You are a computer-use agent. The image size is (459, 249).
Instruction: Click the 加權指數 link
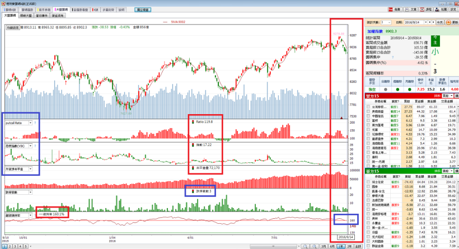[x=375, y=31]
